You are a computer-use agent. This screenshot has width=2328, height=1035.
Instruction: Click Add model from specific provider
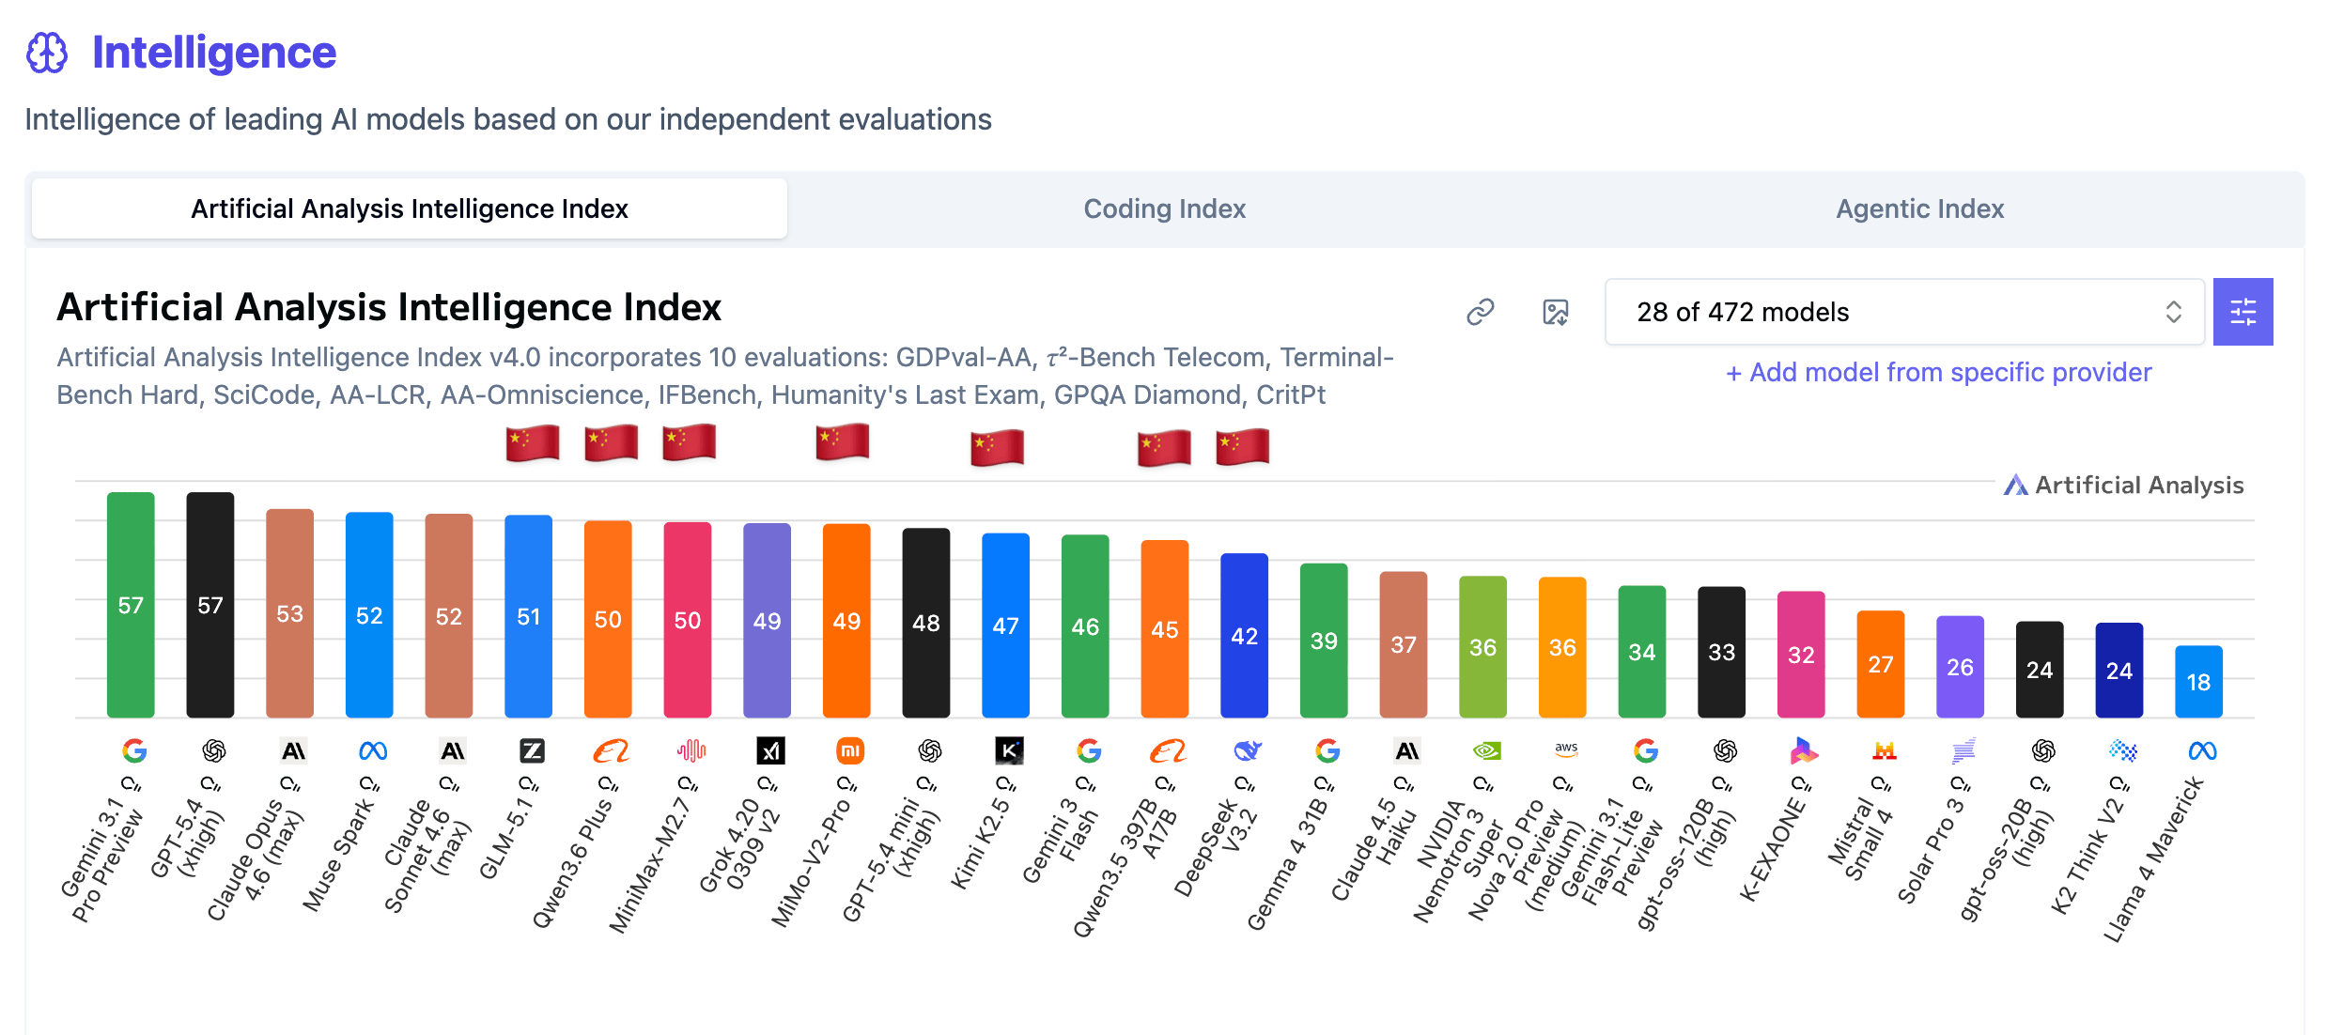[1938, 372]
